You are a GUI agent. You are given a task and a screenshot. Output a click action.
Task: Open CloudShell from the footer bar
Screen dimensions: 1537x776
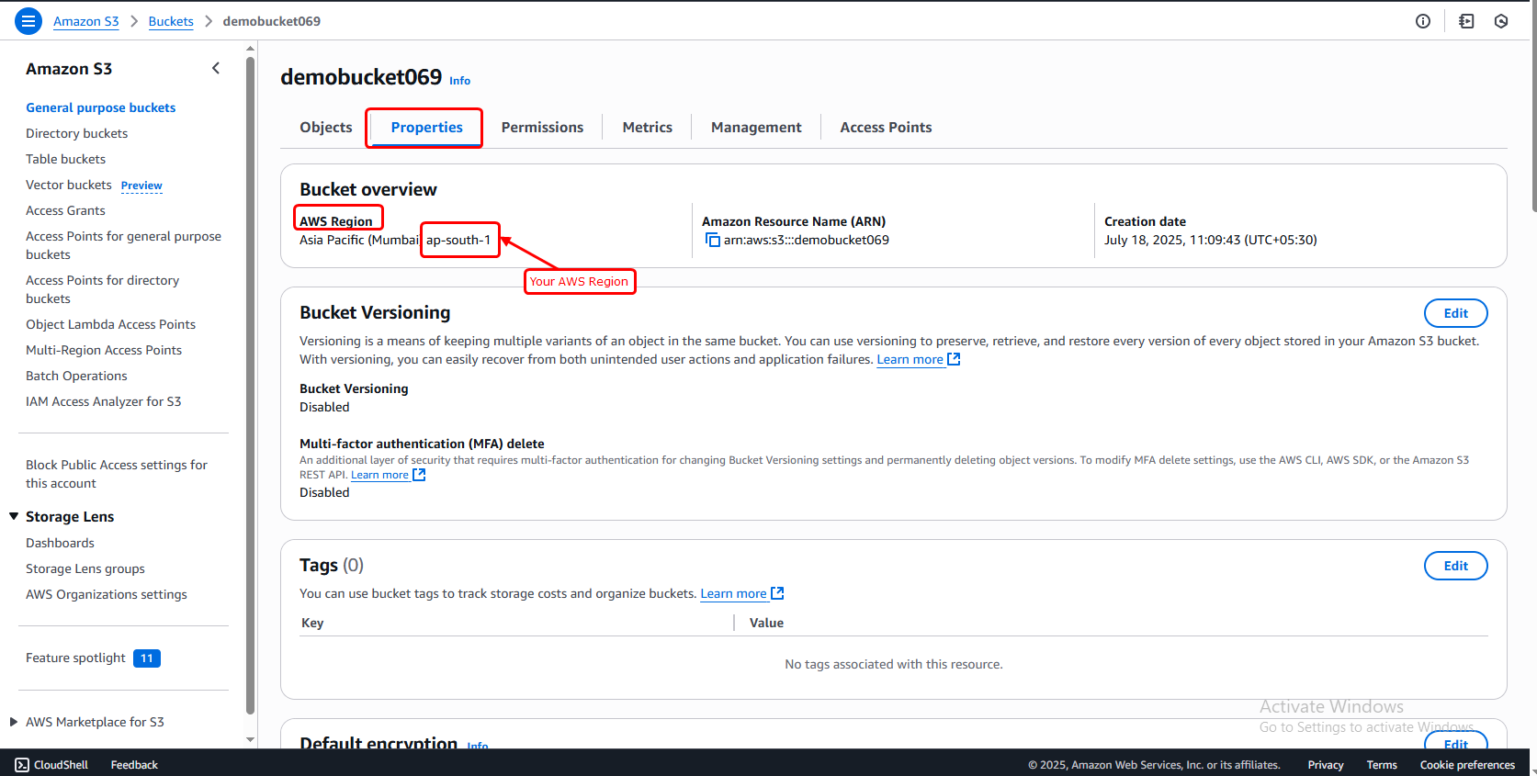(51, 764)
